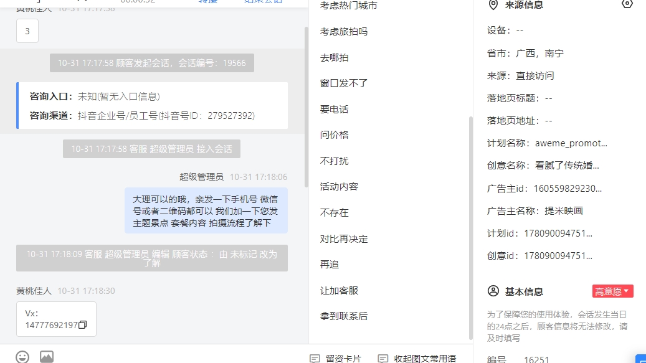Click the 创意id 178090094751… value

[x=558, y=255]
